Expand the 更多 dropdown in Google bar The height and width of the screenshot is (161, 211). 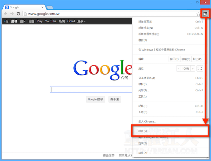(x=81, y=21)
